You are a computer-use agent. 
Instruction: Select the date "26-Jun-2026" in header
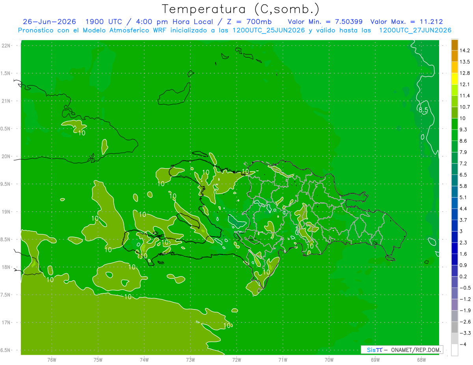[x=49, y=22]
